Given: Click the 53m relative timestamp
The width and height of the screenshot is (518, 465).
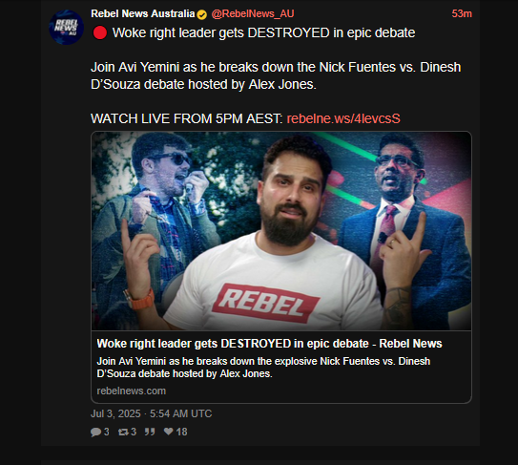Looking at the screenshot, I should [x=462, y=14].
